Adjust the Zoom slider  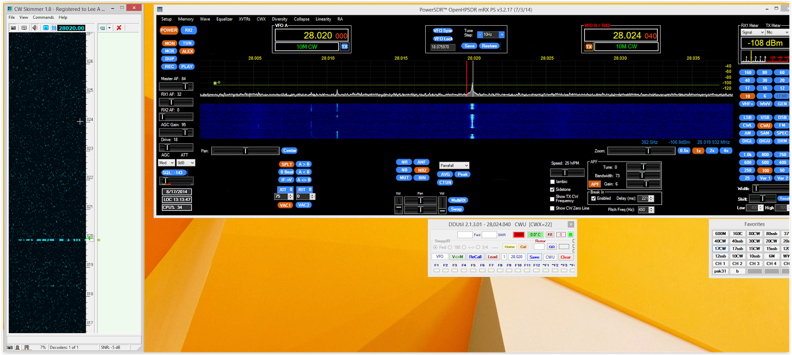(x=641, y=151)
